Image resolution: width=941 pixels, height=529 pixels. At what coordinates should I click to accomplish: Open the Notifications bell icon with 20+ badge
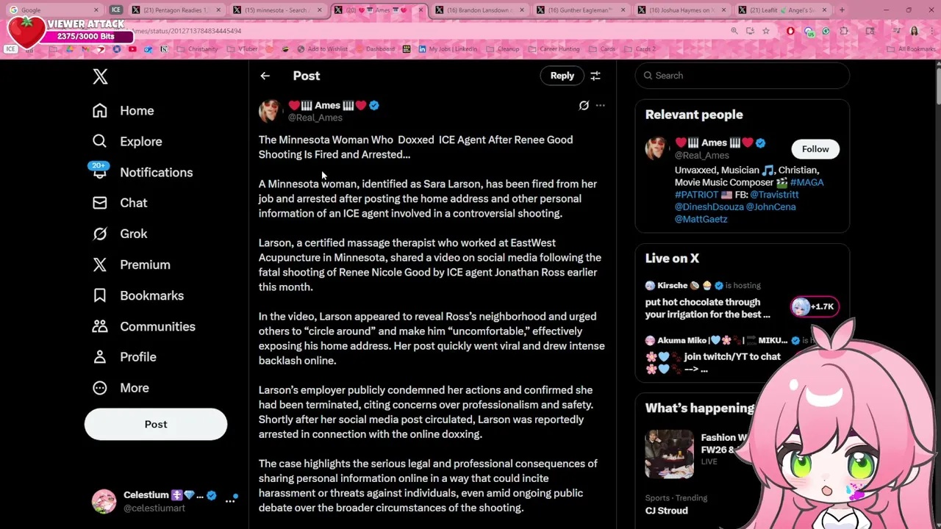tap(100, 170)
